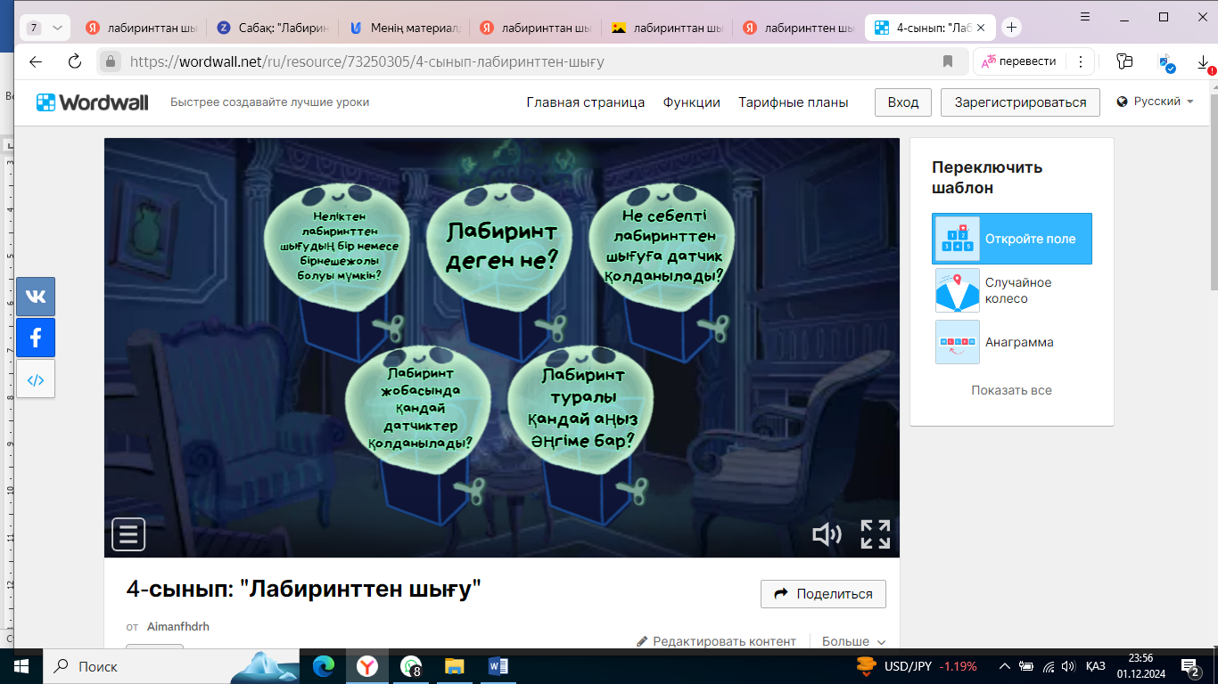This screenshot has height=684, width=1218.
Task: Reload the current page
Action: tap(75, 61)
